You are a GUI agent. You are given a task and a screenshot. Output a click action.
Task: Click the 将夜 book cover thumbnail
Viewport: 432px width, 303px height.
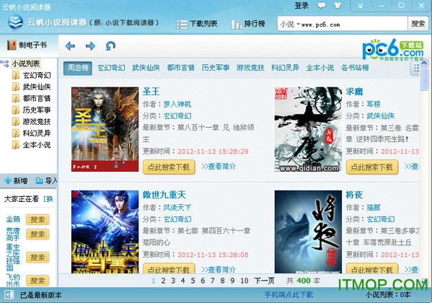(x=308, y=232)
